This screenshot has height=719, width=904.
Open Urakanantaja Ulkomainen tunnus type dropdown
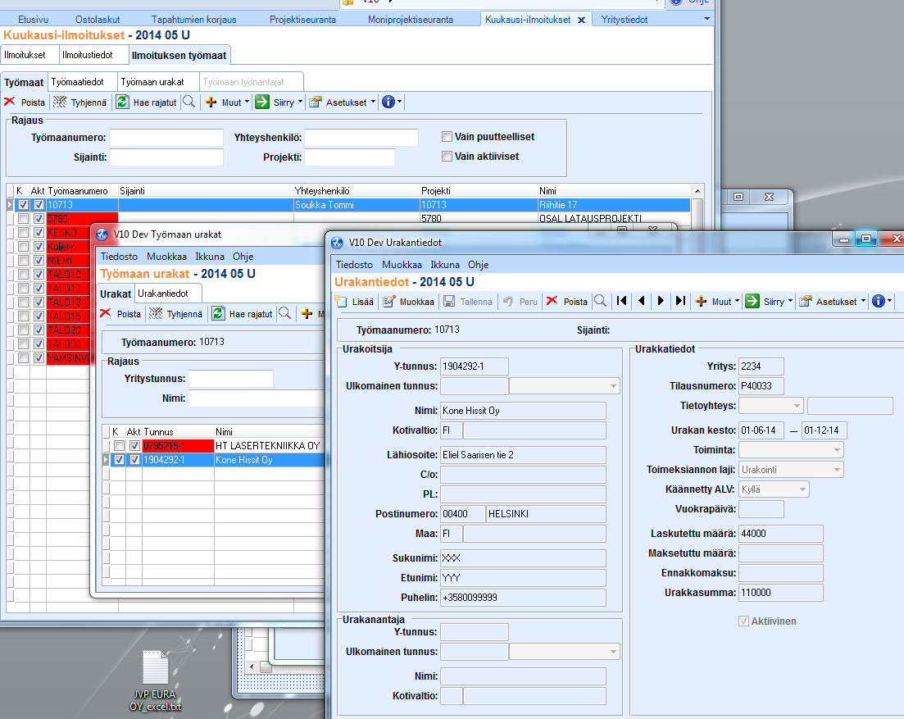tap(613, 652)
